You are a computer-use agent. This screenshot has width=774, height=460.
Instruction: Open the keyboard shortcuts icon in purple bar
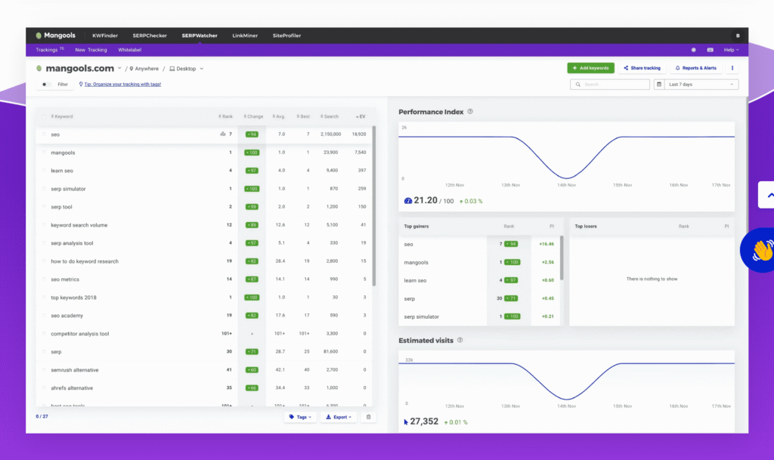coord(710,50)
